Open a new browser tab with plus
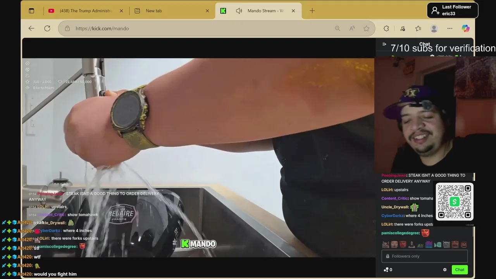Viewport: 496px width, 279px height. [x=312, y=11]
